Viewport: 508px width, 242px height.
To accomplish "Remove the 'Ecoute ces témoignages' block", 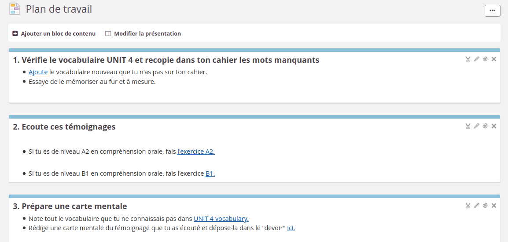I will point(494,126).
